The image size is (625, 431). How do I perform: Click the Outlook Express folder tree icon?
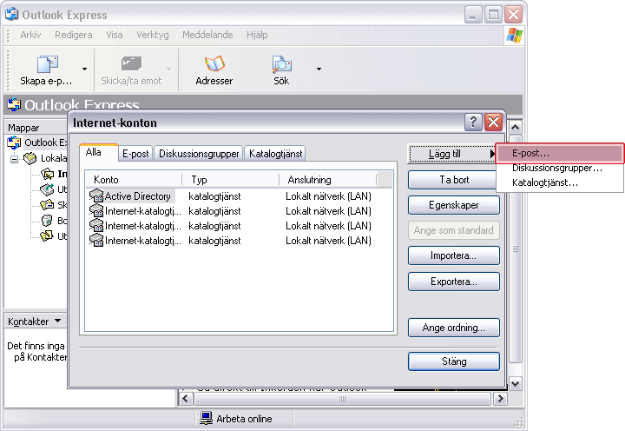coord(14,143)
